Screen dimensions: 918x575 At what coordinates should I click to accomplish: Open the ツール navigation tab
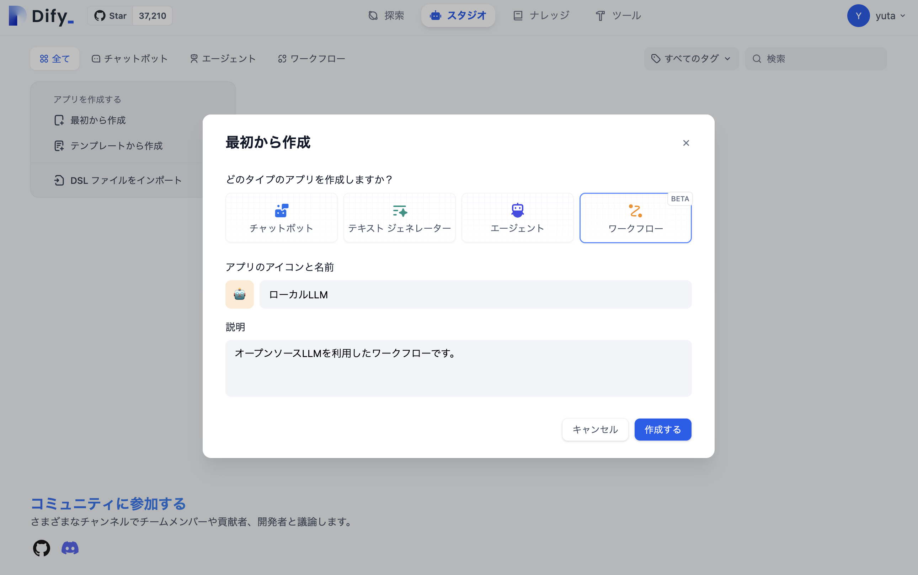click(618, 16)
